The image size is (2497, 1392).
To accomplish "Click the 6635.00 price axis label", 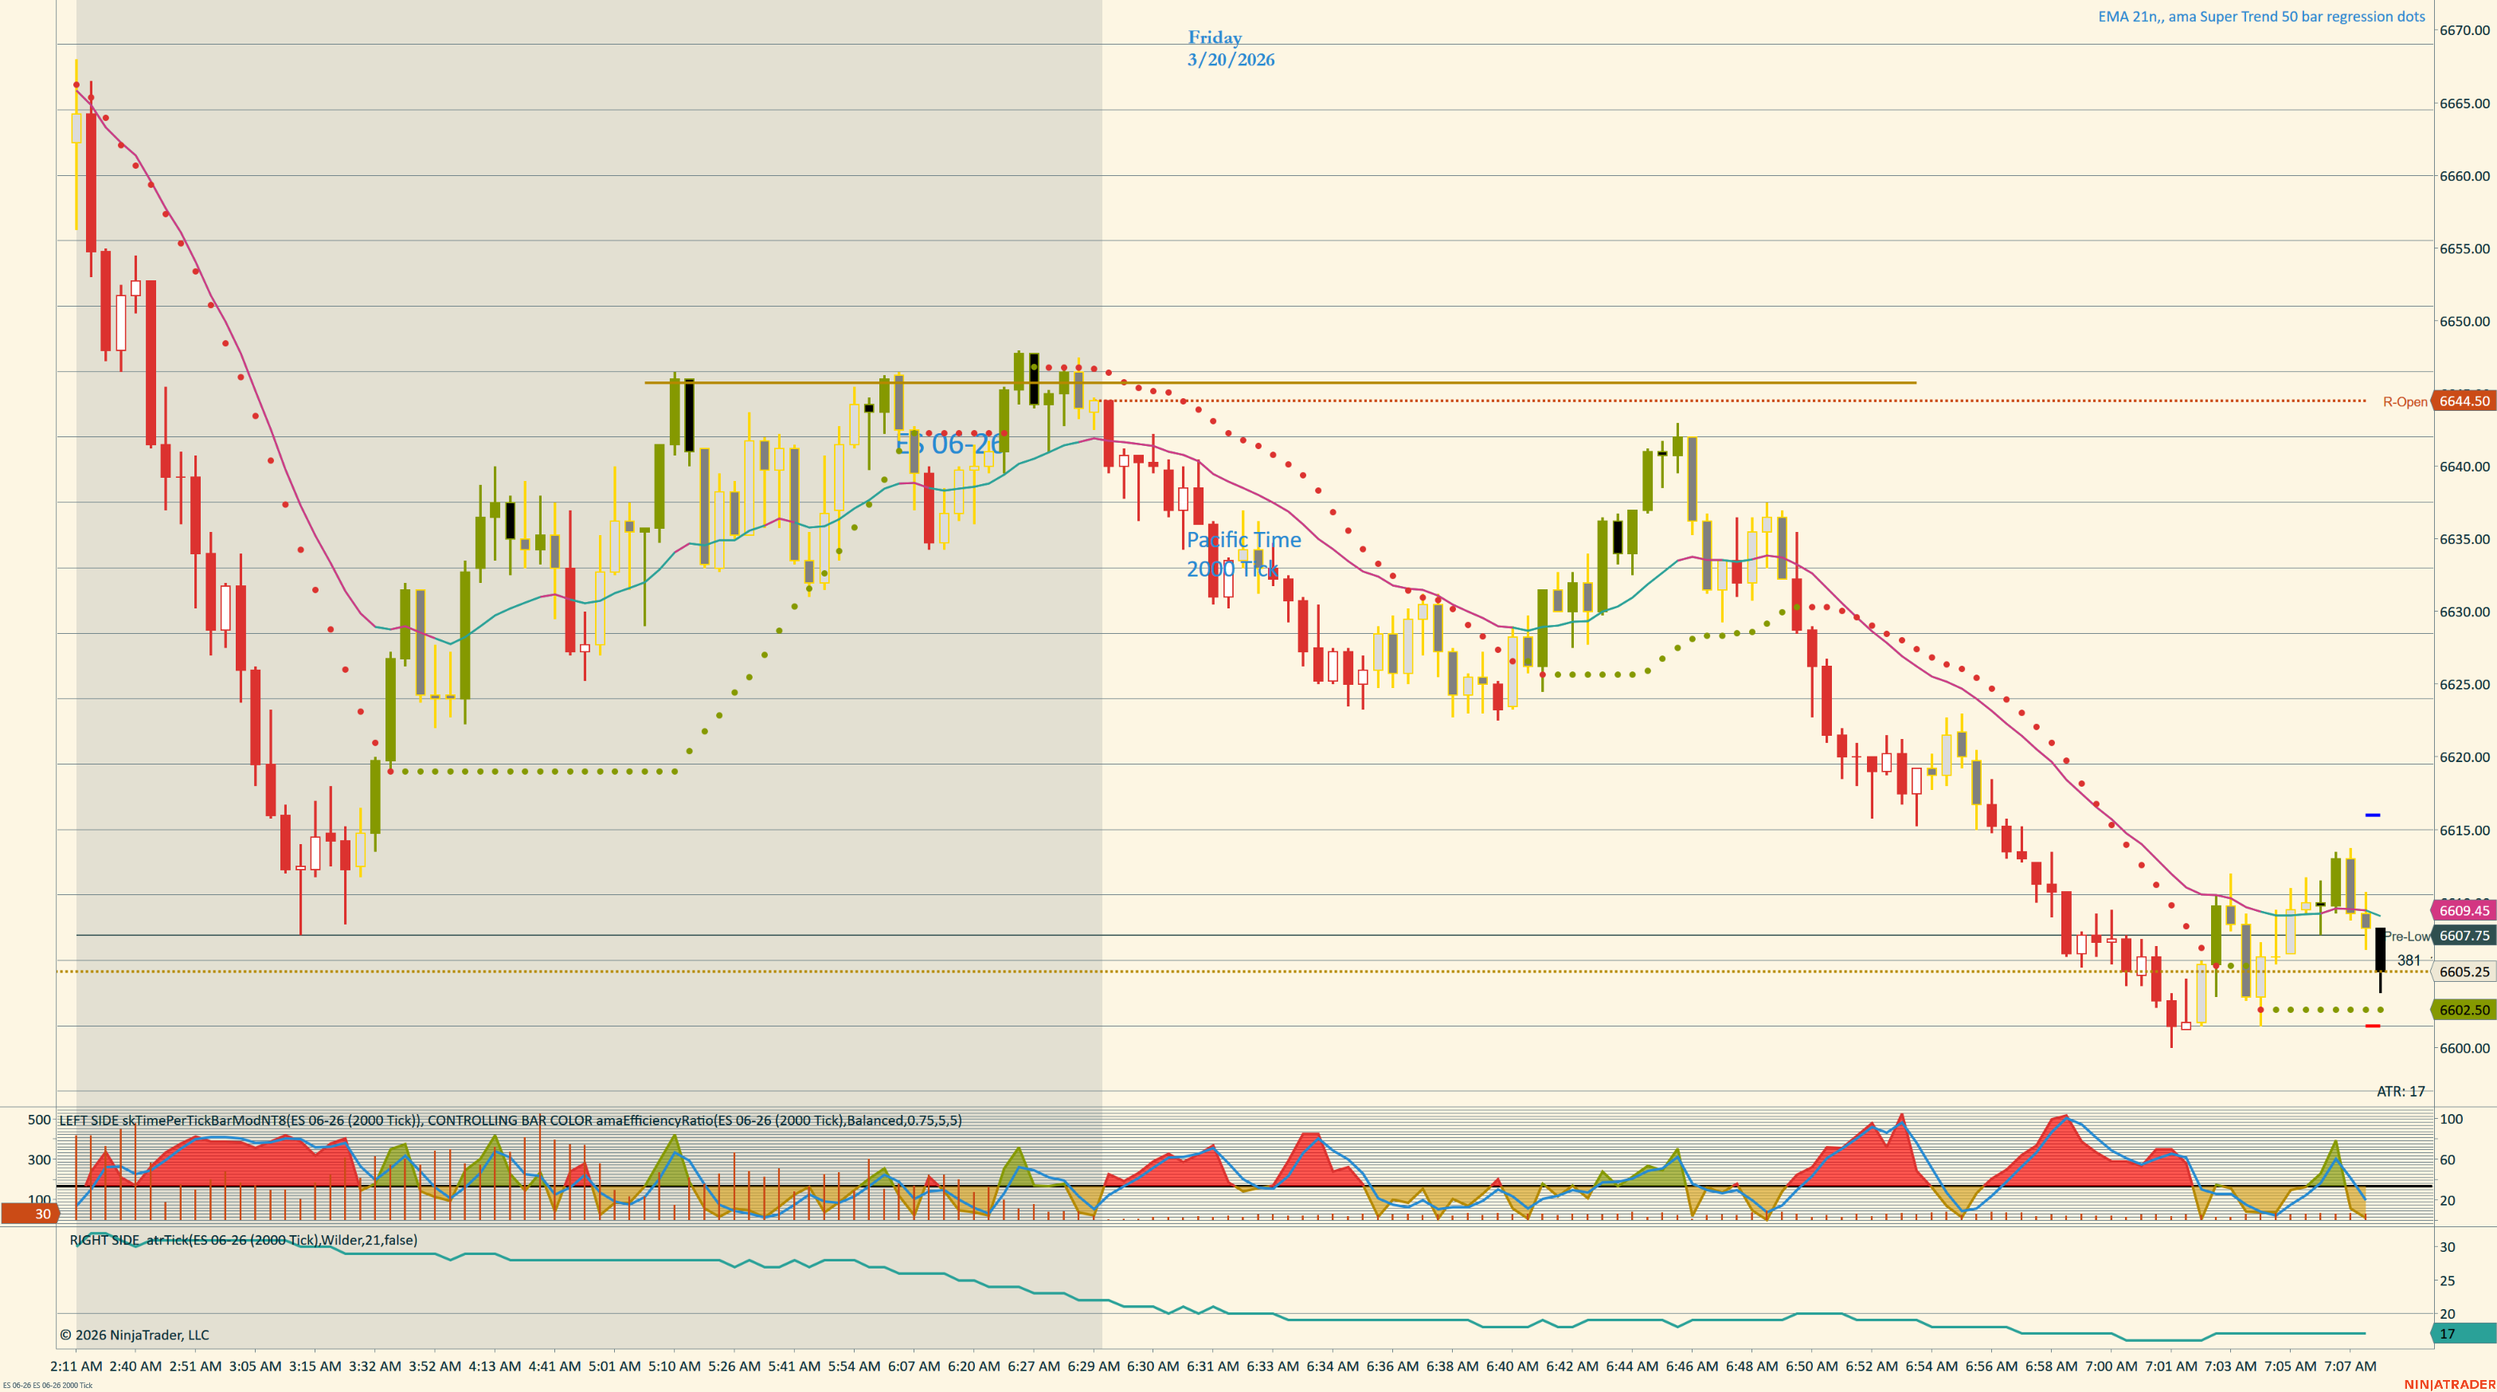I will [x=2464, y=539].
